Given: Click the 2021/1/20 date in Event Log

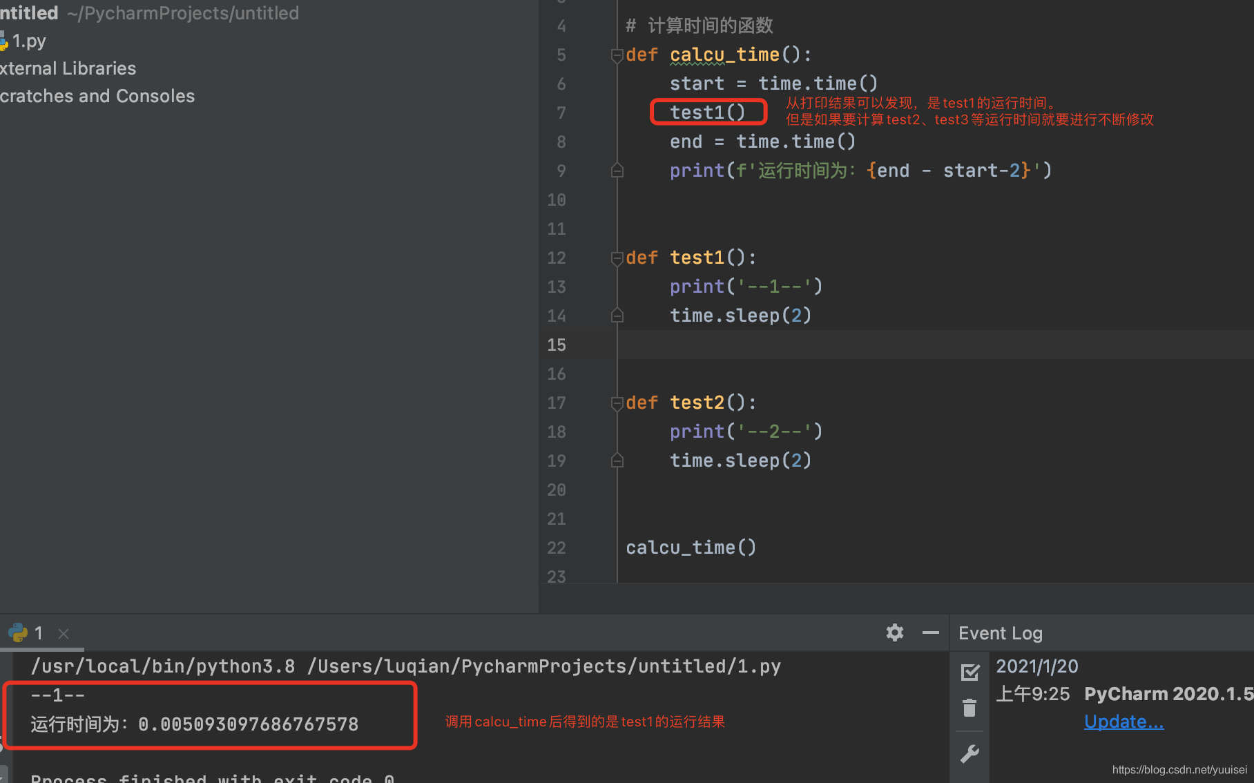Looking at the screenshot, I should pyautogui.click(x=1037, y=666).
